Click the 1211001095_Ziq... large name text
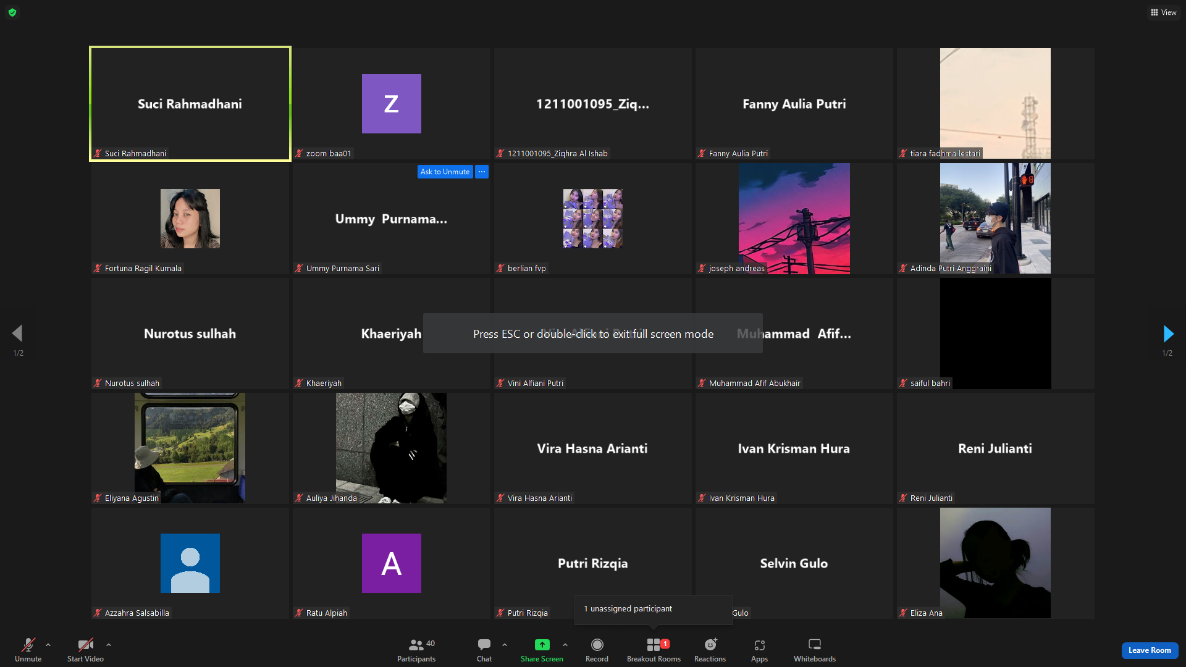Screen dimensions: 1186x667 (x=593, y=104)
